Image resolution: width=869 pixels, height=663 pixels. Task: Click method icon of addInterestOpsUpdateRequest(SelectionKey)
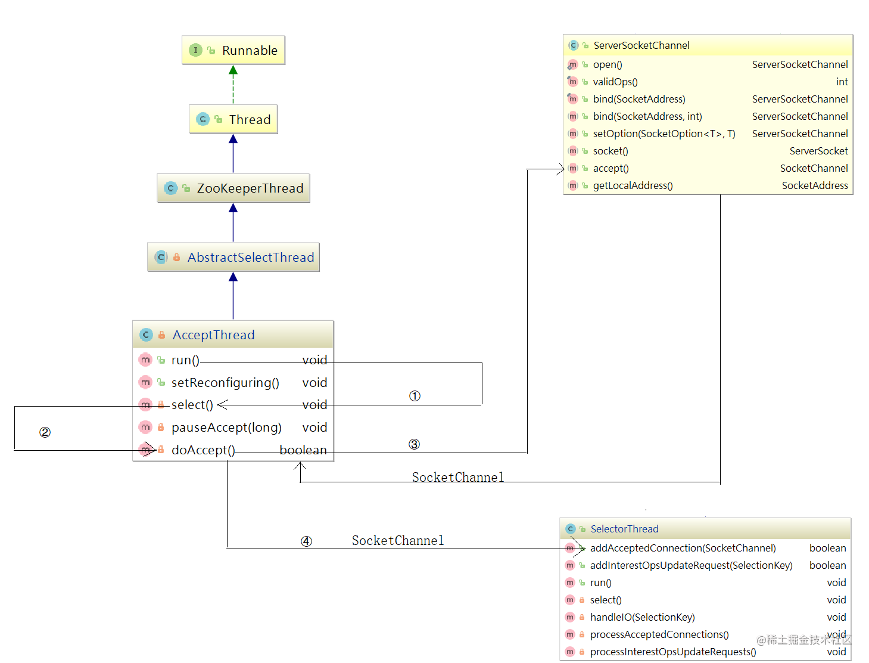[570, 565]
